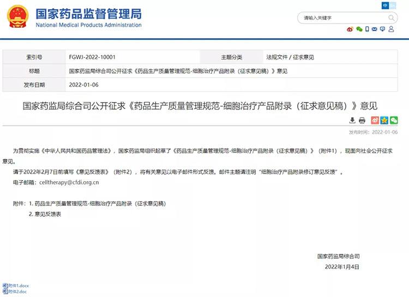
Task: Download the article with the download icon
Action: coord(352,120)
